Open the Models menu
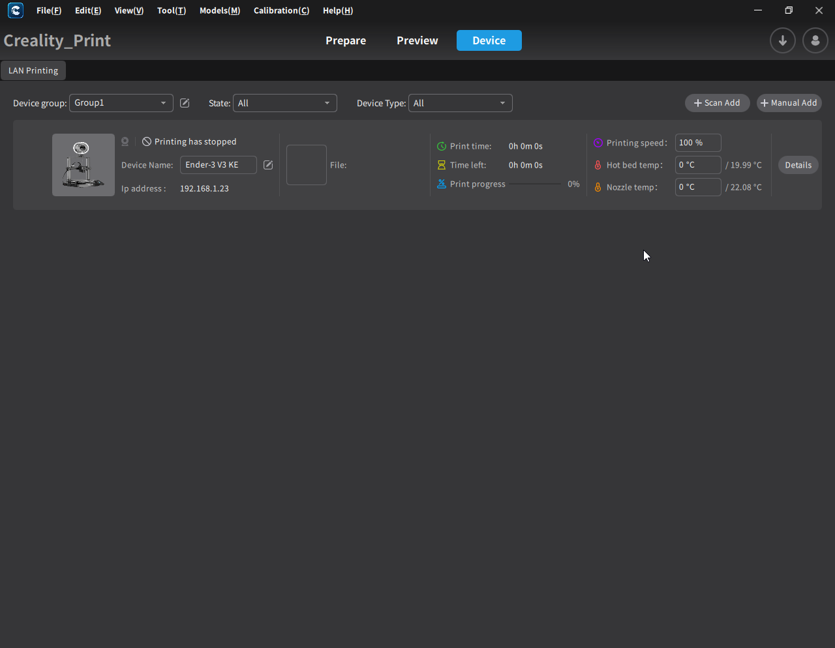The width and height of the screenshot is (835, 648). pos(220,10)
